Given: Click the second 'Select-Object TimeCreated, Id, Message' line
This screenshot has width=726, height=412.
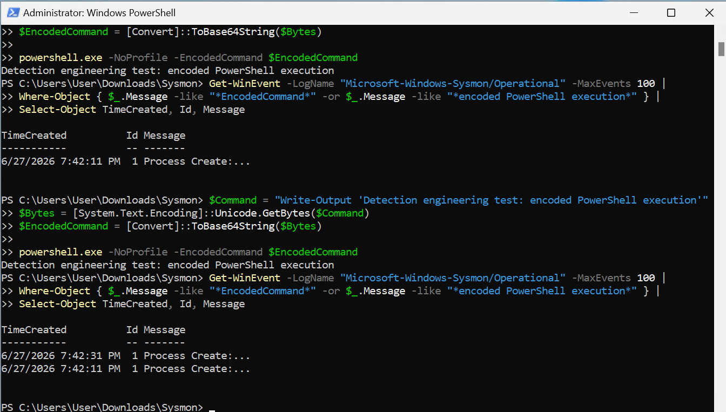Looking at the screenshot, I should coord(132,304).
